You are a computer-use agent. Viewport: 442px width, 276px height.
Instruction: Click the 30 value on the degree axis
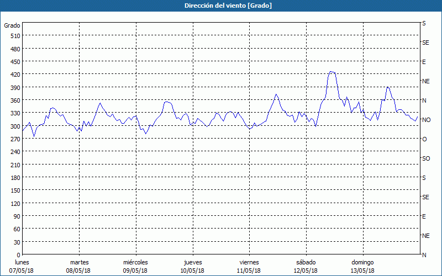[17, 242]
